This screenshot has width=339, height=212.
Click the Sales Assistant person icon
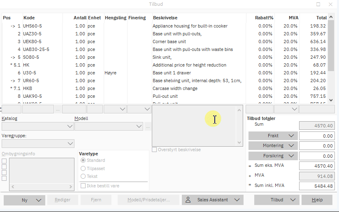pyautogui.click(x=188, y=200)
